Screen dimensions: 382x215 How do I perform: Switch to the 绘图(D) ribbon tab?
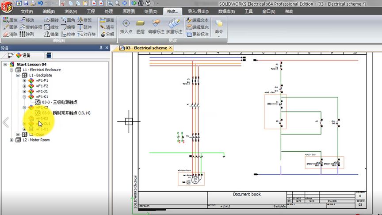point(151,12)
